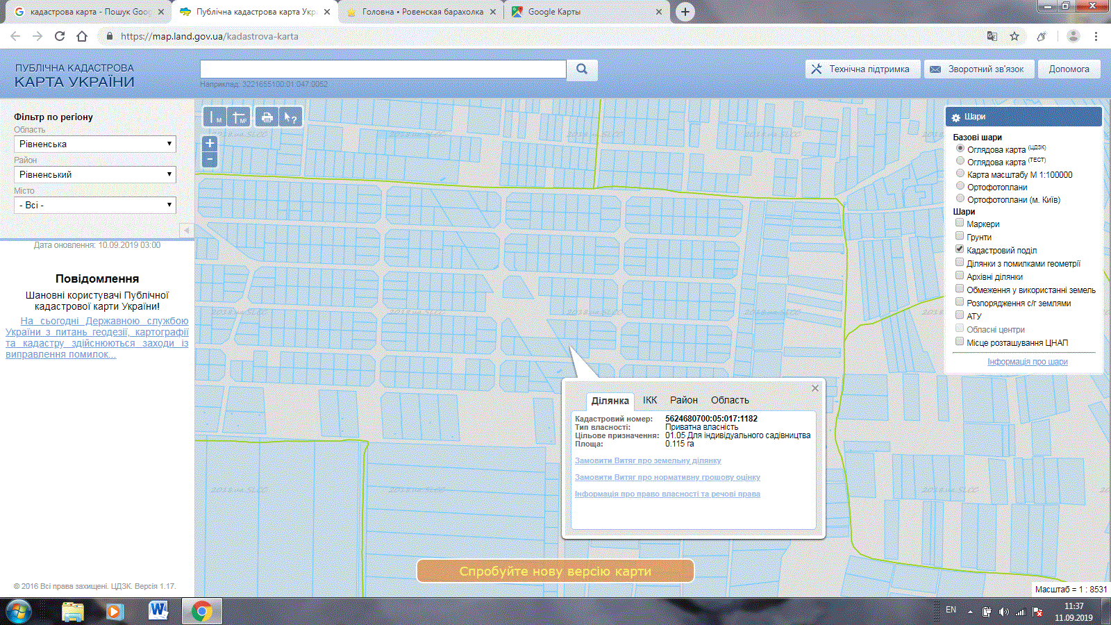Click the browser address bar
This screenshot has height=625, width=1111.
(542, 36)
